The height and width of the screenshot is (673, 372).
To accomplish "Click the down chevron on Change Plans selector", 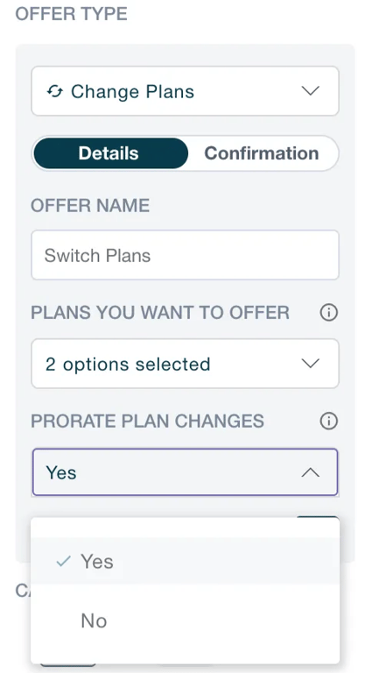I will (x=310, y=91).
